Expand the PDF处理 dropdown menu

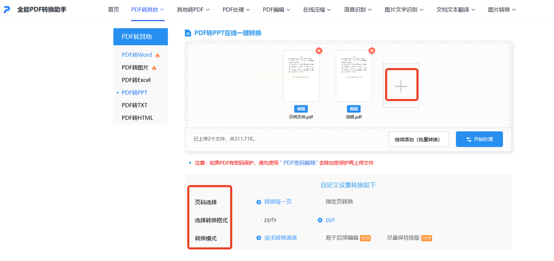click(236, 10)
